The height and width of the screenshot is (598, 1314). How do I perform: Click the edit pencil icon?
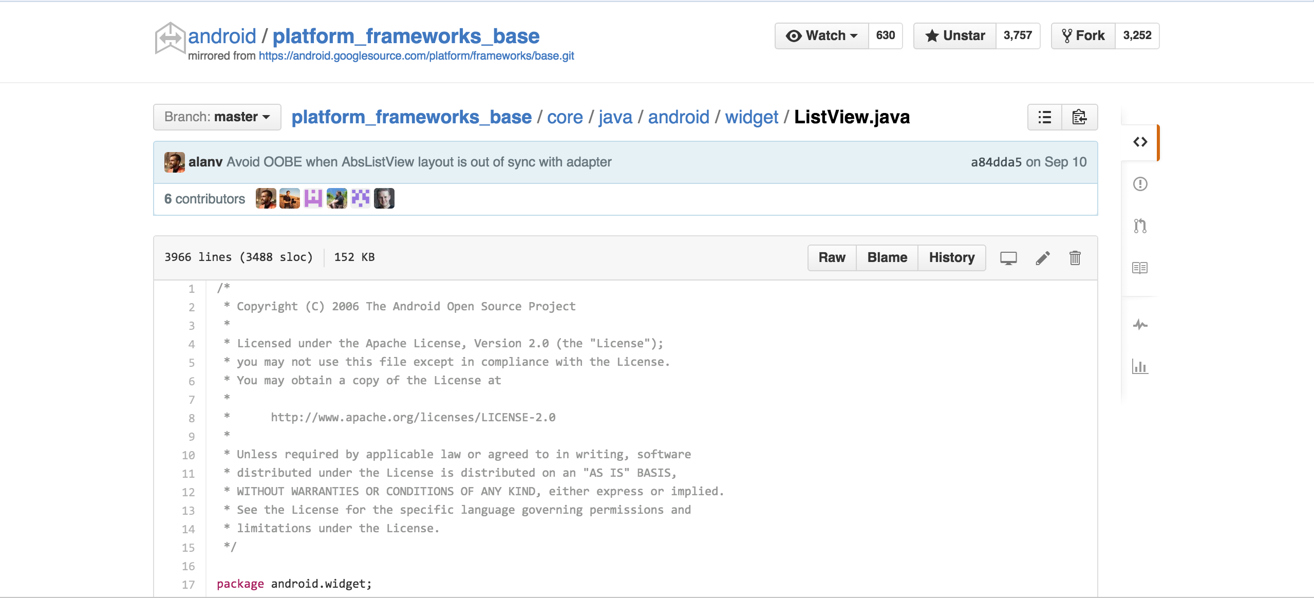tap(1042, 258)
